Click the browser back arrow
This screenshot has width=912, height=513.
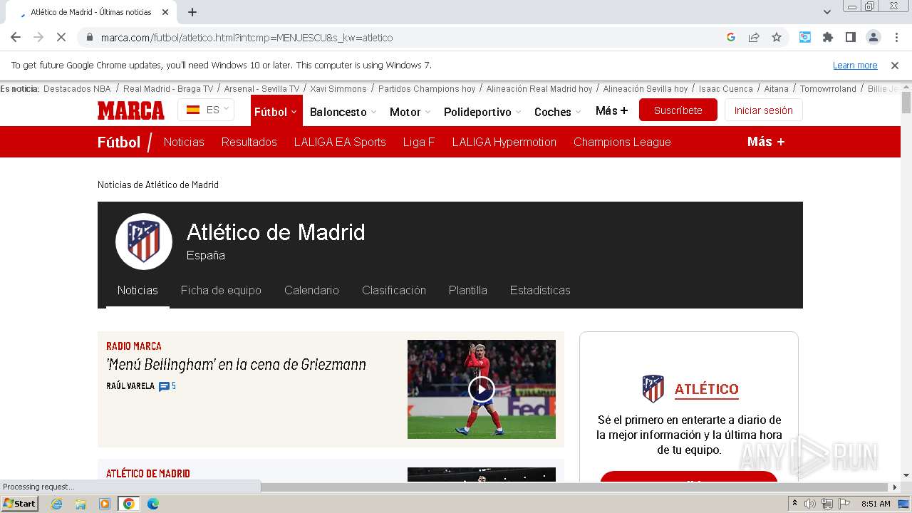click(16, 37)
